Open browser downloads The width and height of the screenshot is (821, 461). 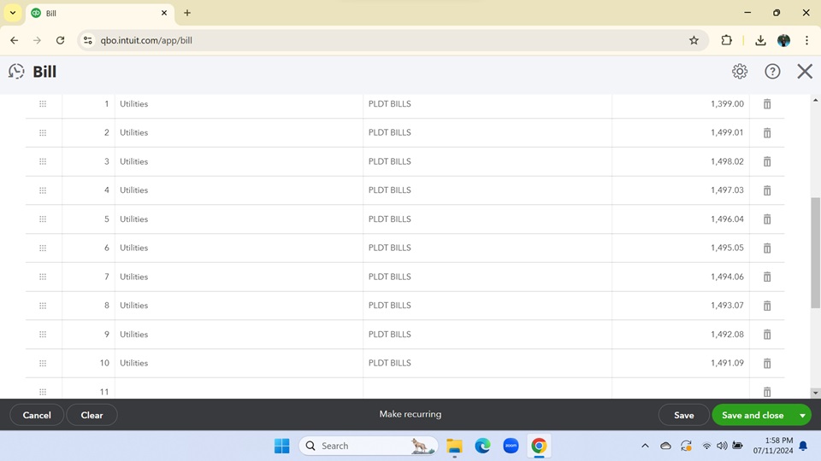pos(760,40)
